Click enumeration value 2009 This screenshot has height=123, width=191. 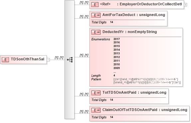tap(116, 68)
